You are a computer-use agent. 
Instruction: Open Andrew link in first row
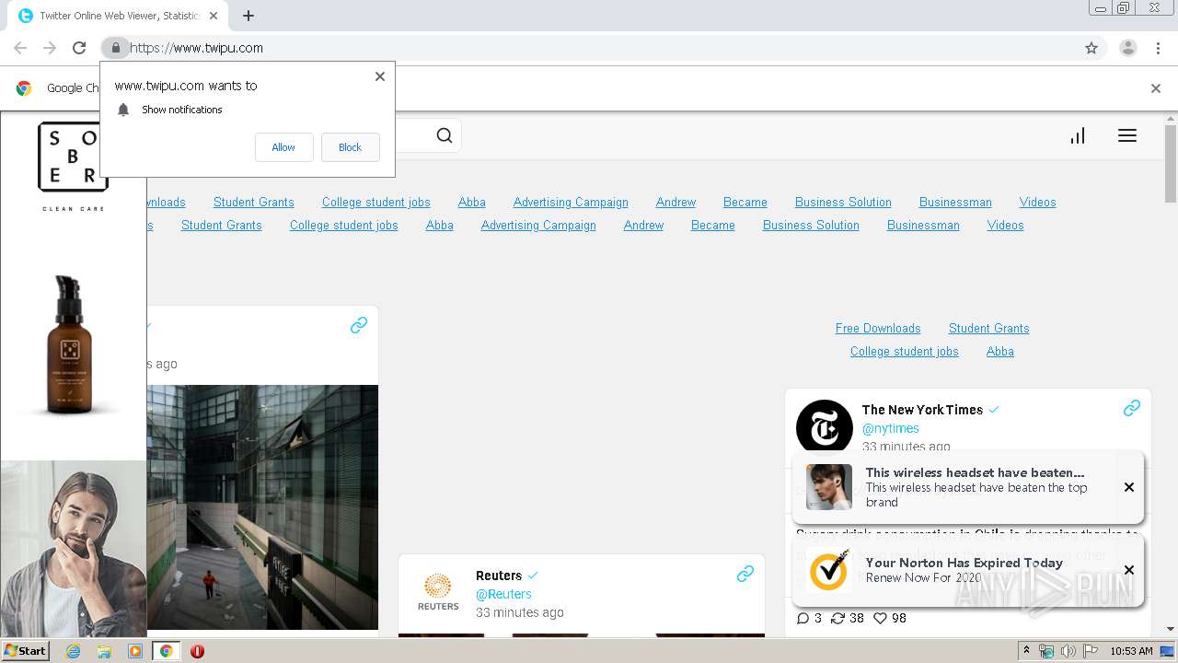coord(676,202)
